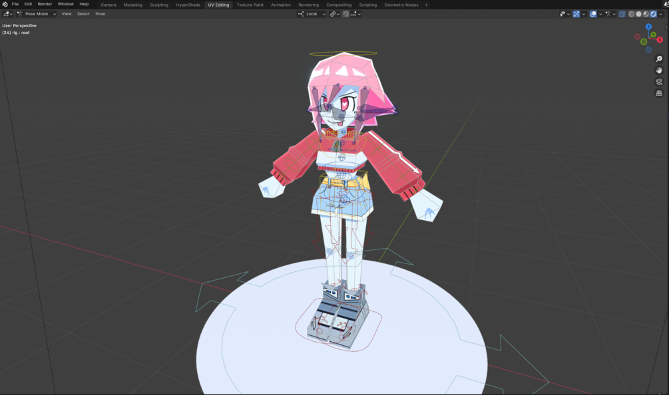Select solid viewport shading
Viewport: 669px width, 395px height.
(638, 14)
